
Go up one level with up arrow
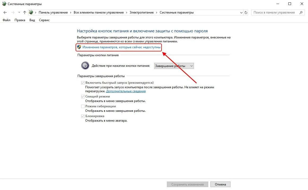pos(25,12)
